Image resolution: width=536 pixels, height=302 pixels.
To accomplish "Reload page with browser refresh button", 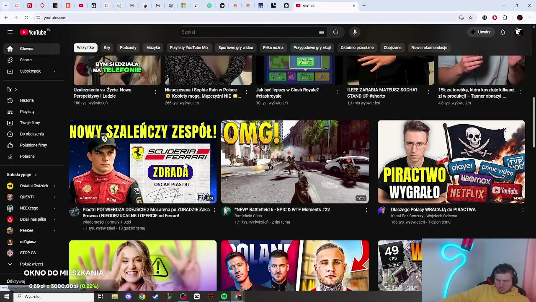I will pyautogui.click(x=26, y=18).
